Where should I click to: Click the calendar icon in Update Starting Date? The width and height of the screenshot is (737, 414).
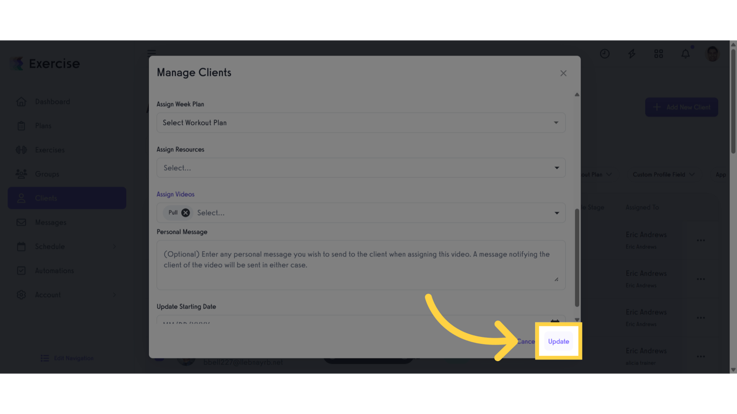pos(555,322)
